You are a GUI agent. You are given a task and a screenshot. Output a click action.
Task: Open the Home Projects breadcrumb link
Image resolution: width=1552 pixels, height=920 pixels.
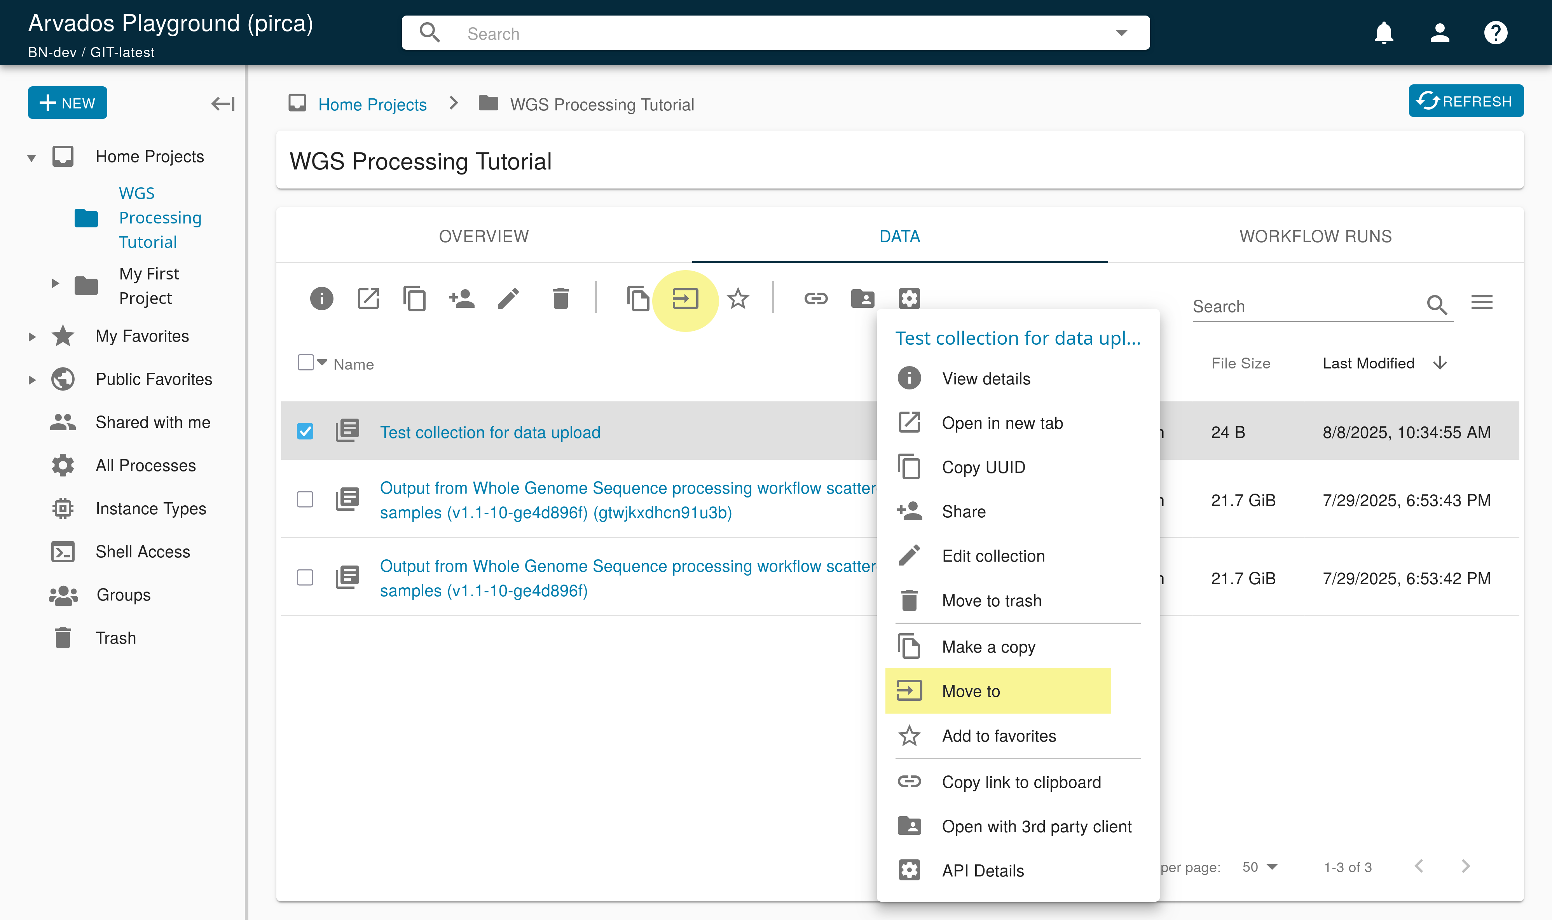372,105
